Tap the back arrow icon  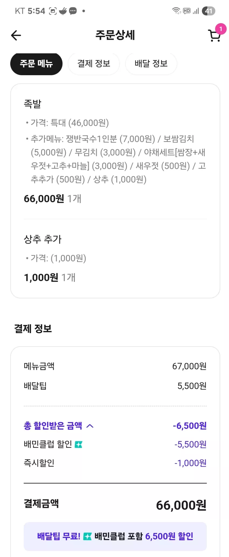click(16, 35)
